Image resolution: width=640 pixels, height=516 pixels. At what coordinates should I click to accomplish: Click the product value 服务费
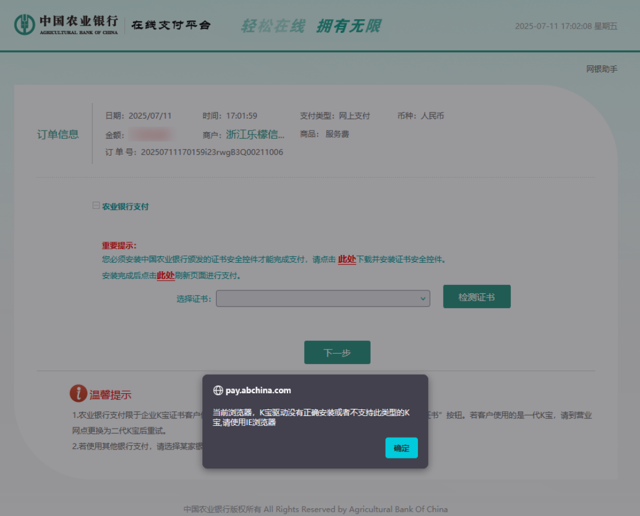click(337, 134)
